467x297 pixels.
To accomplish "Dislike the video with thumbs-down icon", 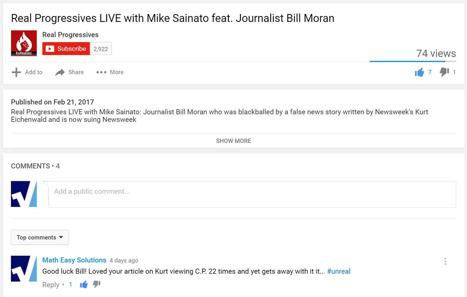I will (x=444, y=72).
